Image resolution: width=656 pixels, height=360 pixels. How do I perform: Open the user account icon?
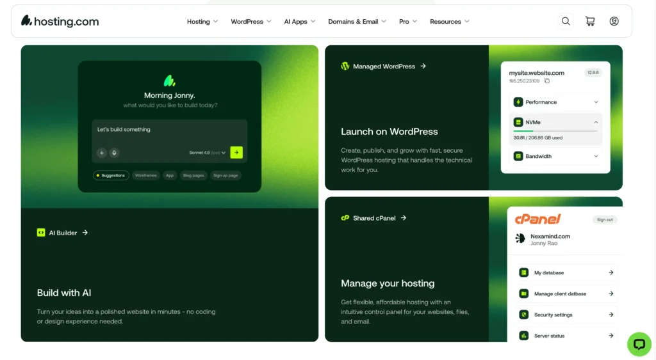614,21
